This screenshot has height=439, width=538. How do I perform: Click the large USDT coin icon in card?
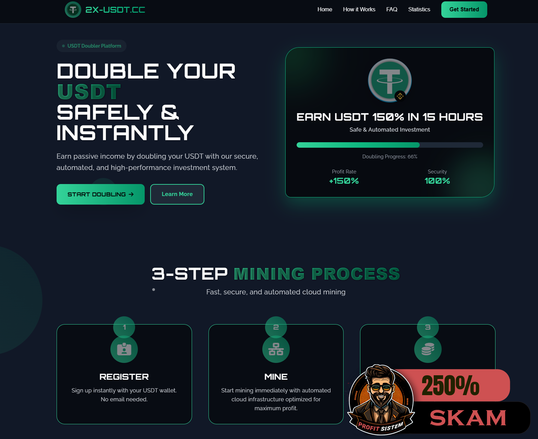[x=390, y=81]
